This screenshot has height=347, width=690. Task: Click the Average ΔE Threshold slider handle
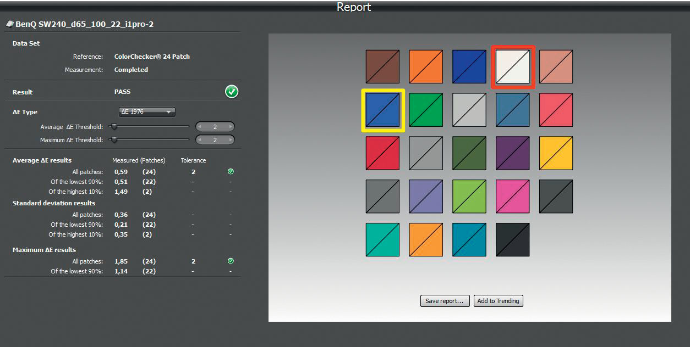pyautogui.click(x=114, y=127)
